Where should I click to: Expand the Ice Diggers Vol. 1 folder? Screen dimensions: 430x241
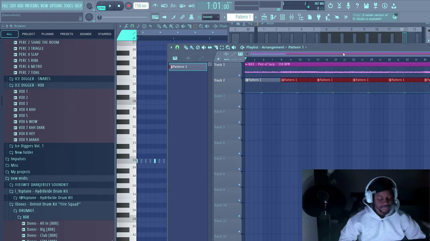click(29, 146)
